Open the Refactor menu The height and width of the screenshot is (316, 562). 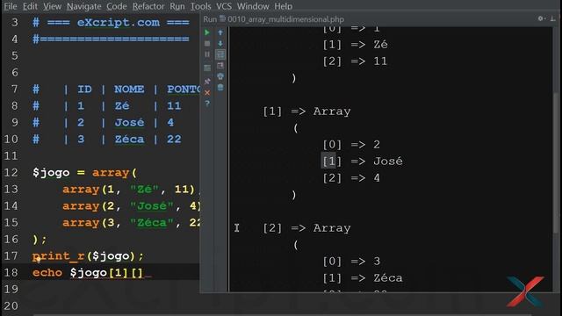(148, 6)
